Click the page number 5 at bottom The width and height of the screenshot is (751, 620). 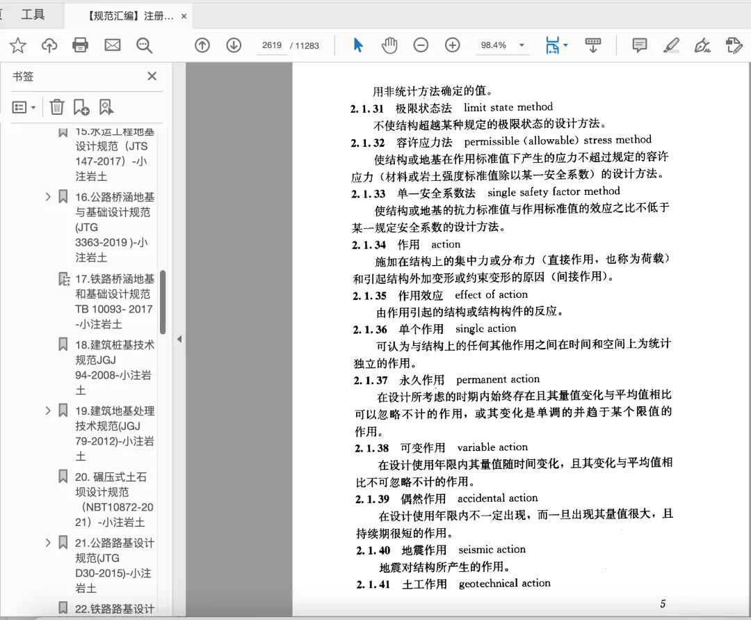(663, 604)
